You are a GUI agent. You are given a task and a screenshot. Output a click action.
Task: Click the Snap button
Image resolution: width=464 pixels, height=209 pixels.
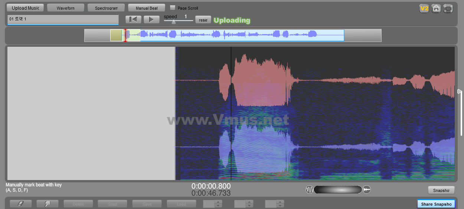112,204
